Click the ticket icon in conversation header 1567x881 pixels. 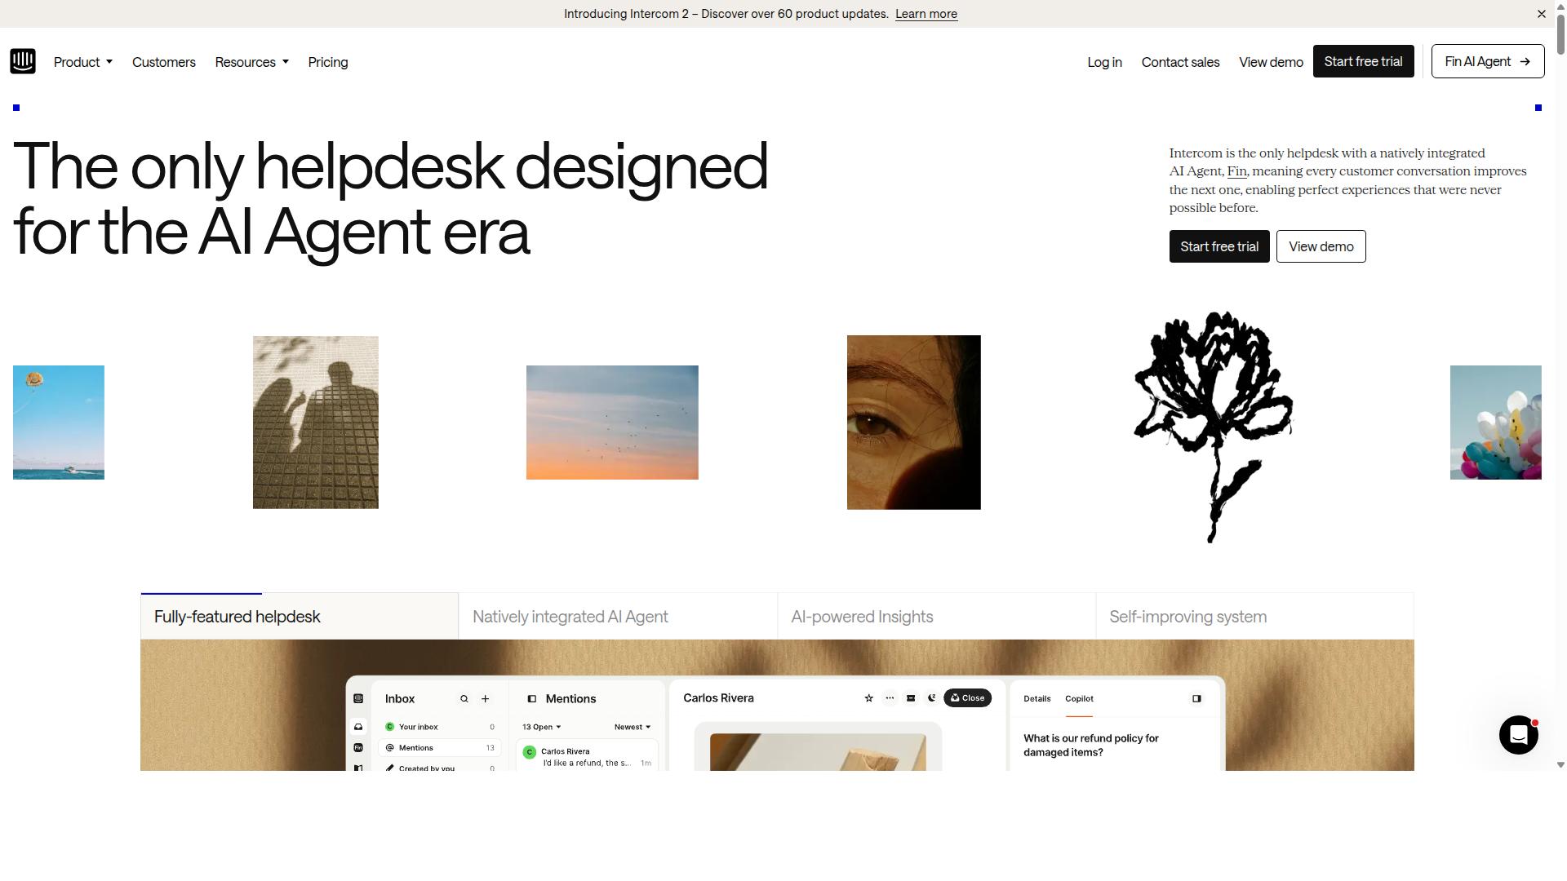tap(911, 698)
